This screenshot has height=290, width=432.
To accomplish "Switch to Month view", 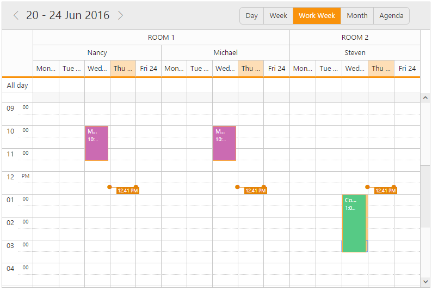I will [x=357, y=16].
